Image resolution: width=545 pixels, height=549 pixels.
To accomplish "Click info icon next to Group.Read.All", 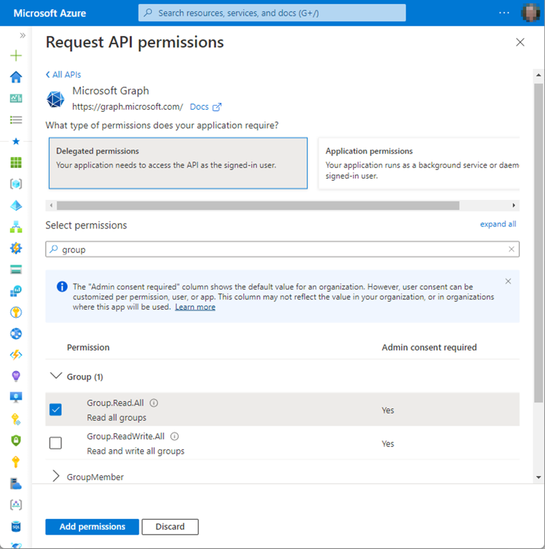I will coord(154,403).
